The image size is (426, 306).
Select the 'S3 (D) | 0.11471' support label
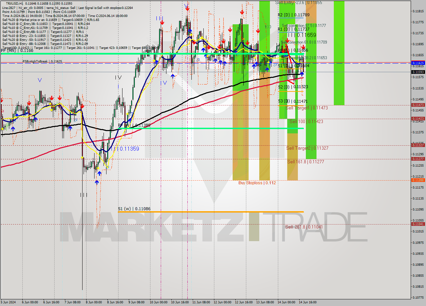[293, 101]
